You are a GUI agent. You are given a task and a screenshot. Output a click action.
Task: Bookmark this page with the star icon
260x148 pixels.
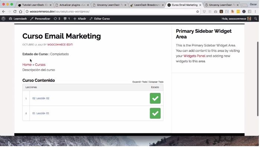pos(198,12)
